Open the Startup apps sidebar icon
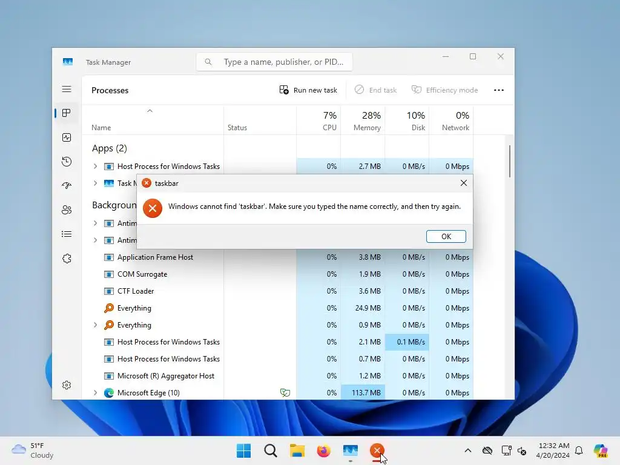 tap(67, 185)
